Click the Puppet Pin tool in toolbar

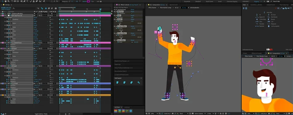click(x=44, y=1)
